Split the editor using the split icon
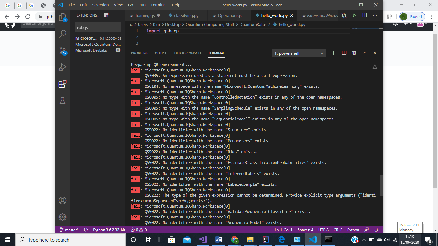 coord(365,15)
